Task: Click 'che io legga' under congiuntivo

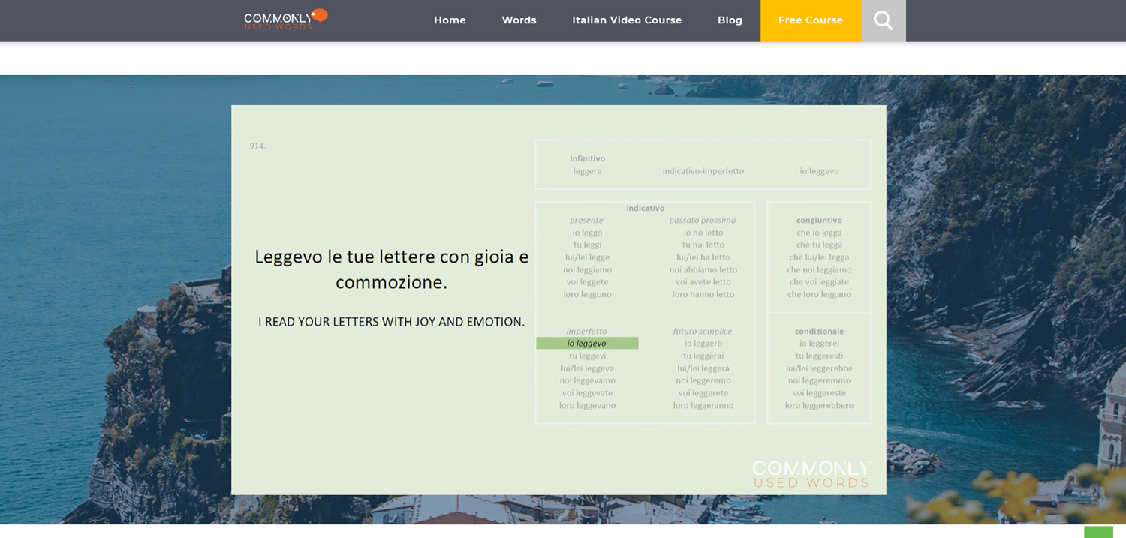Action: [x=819, y=233]
